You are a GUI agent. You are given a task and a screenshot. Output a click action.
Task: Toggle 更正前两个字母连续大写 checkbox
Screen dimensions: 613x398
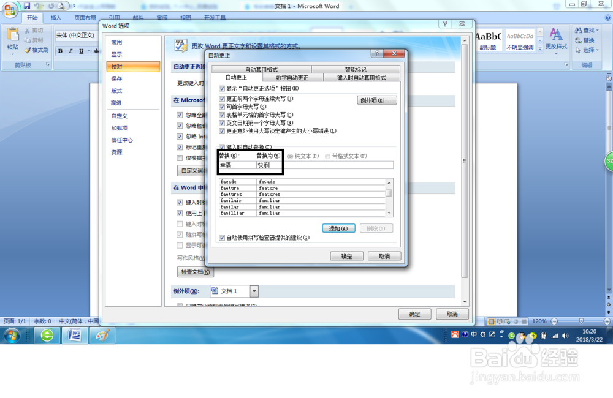[x=222, y=99]
